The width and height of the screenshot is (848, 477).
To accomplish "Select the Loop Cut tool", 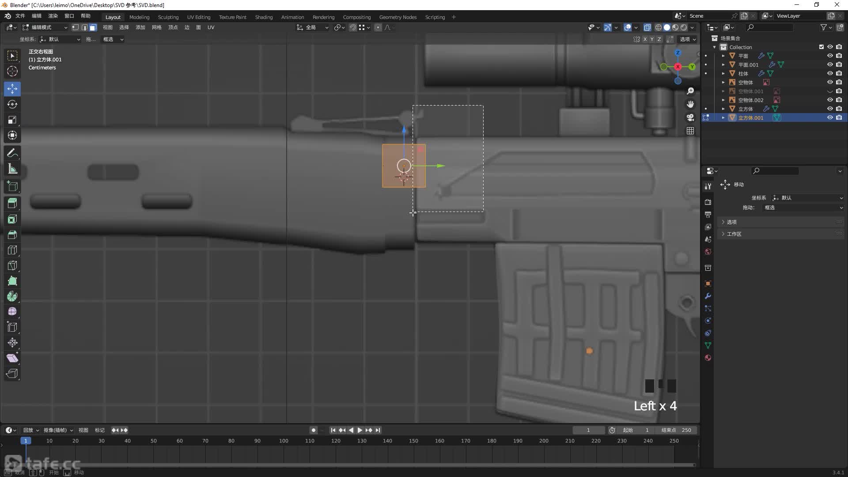I will click(12, 250).
